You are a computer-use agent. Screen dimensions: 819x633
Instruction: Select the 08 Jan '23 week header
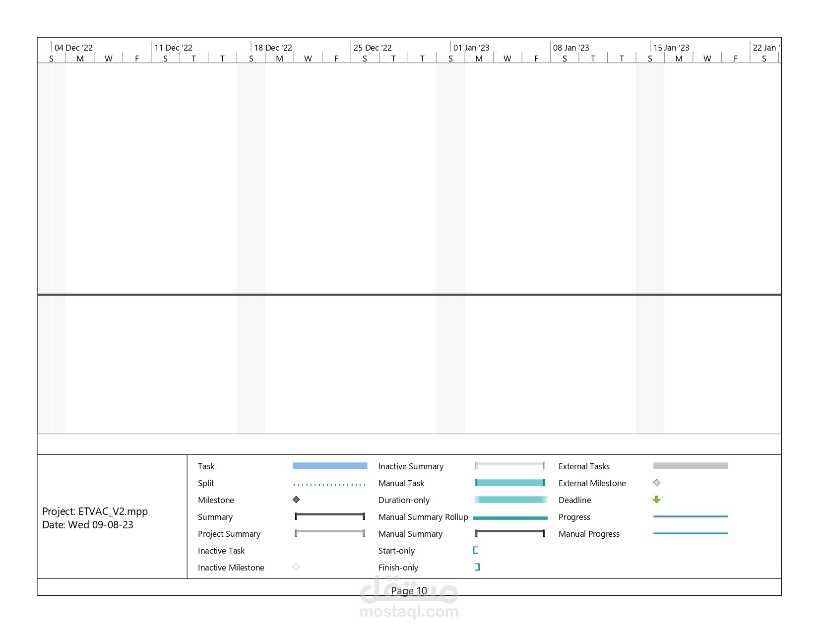(x=571, y=48)
